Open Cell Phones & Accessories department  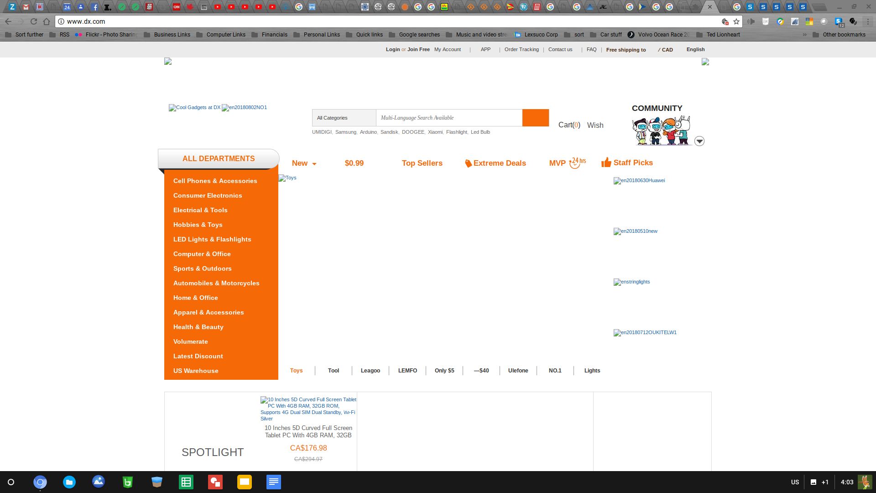tap(215, 181)
